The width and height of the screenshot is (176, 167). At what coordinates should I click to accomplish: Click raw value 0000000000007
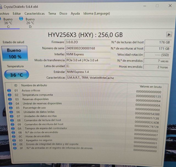[x=146, y=135]
